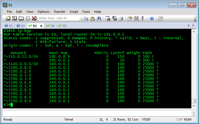Image resolution: width=199 pixels, height=124 pixels.
Task: Click the Connect toolbar icon
Action: [x=8, y=18]
